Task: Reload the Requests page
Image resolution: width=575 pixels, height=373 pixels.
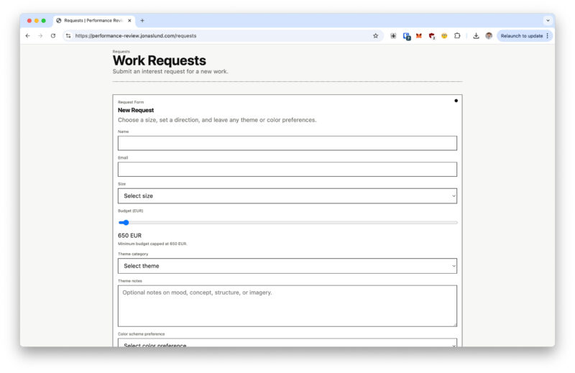Action: point(53,36)
